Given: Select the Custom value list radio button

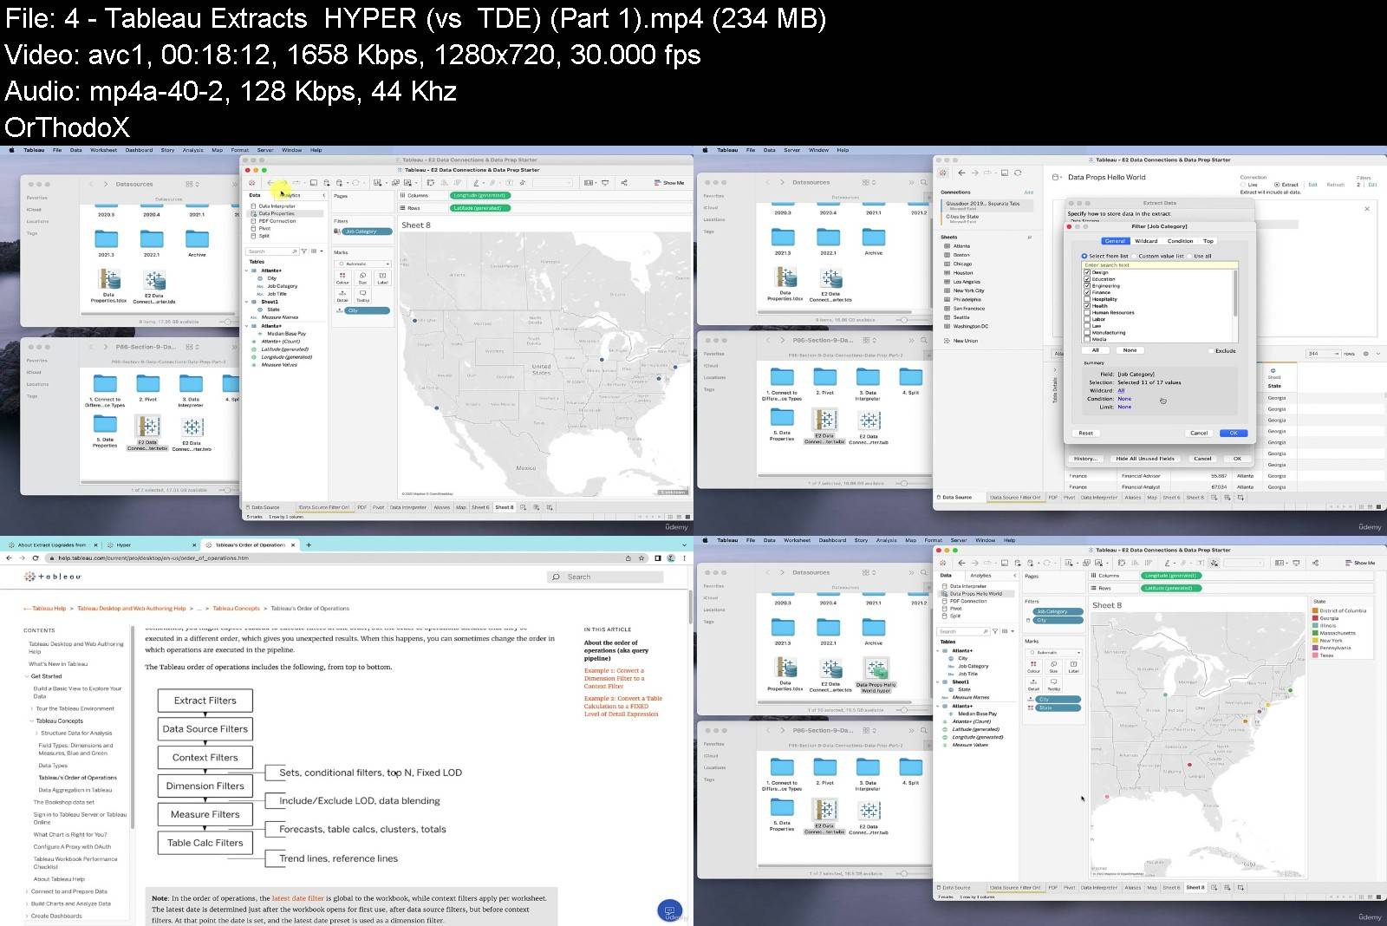Looking at the screenshot, I should tap(1134, 256).
